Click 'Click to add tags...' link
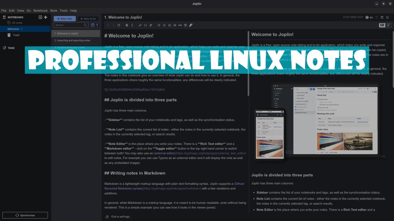This screenshot has width=394, height=221. point(121,217)
